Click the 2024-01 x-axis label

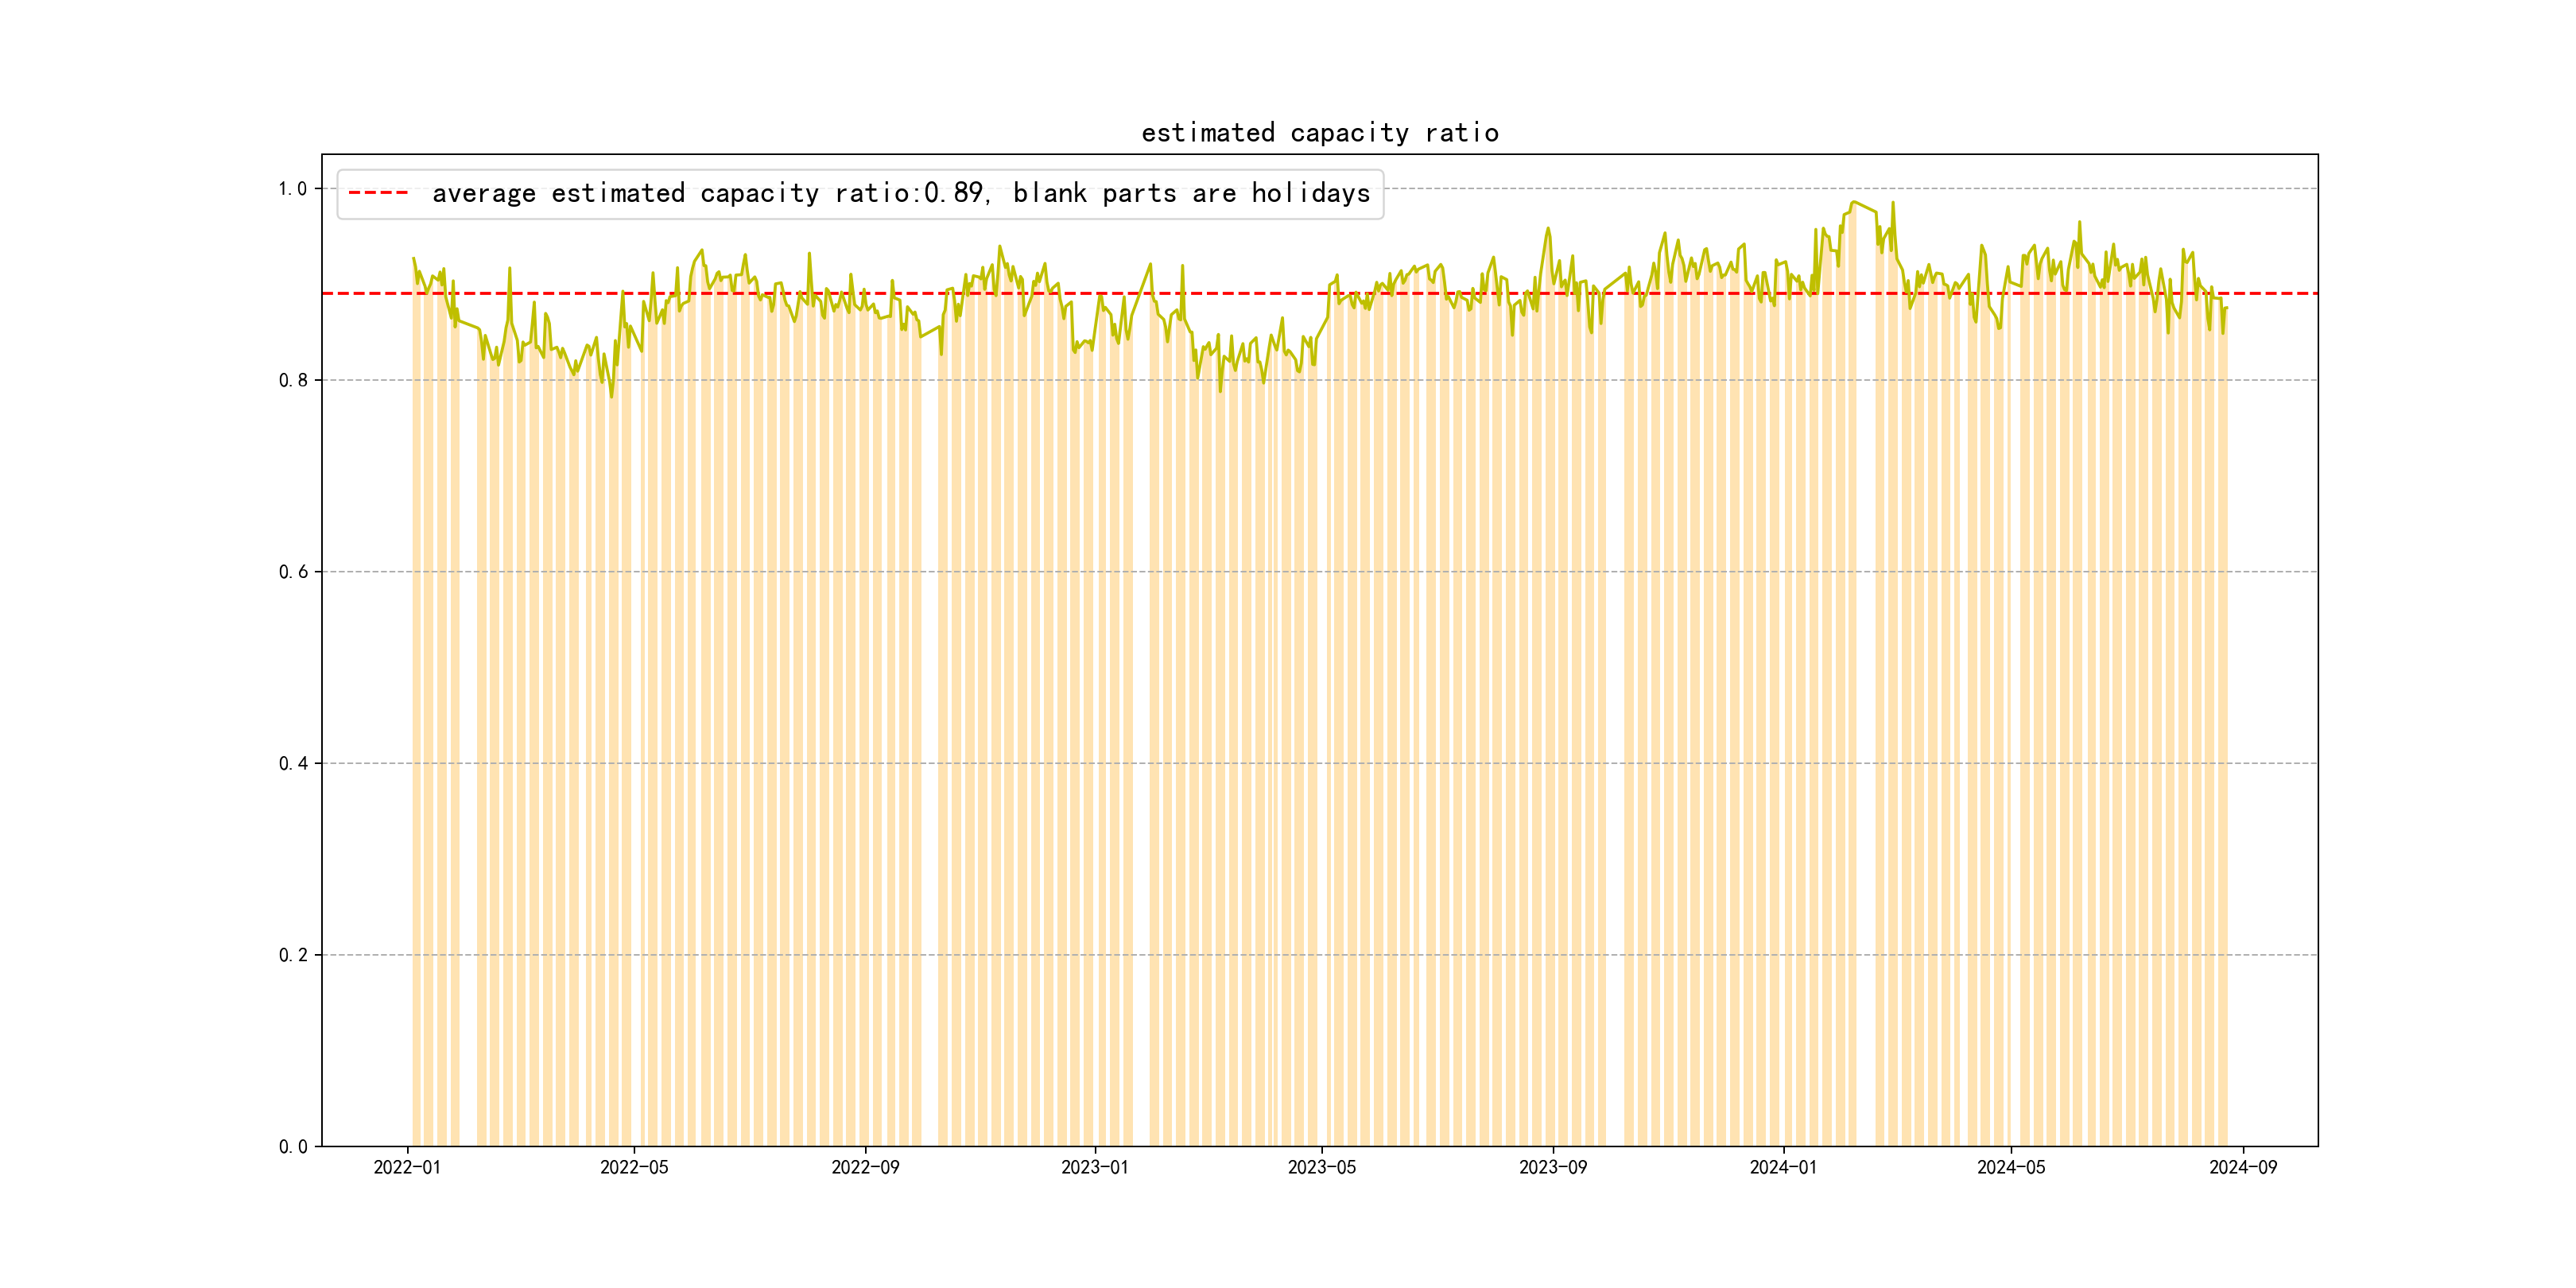(1783, 1168)
